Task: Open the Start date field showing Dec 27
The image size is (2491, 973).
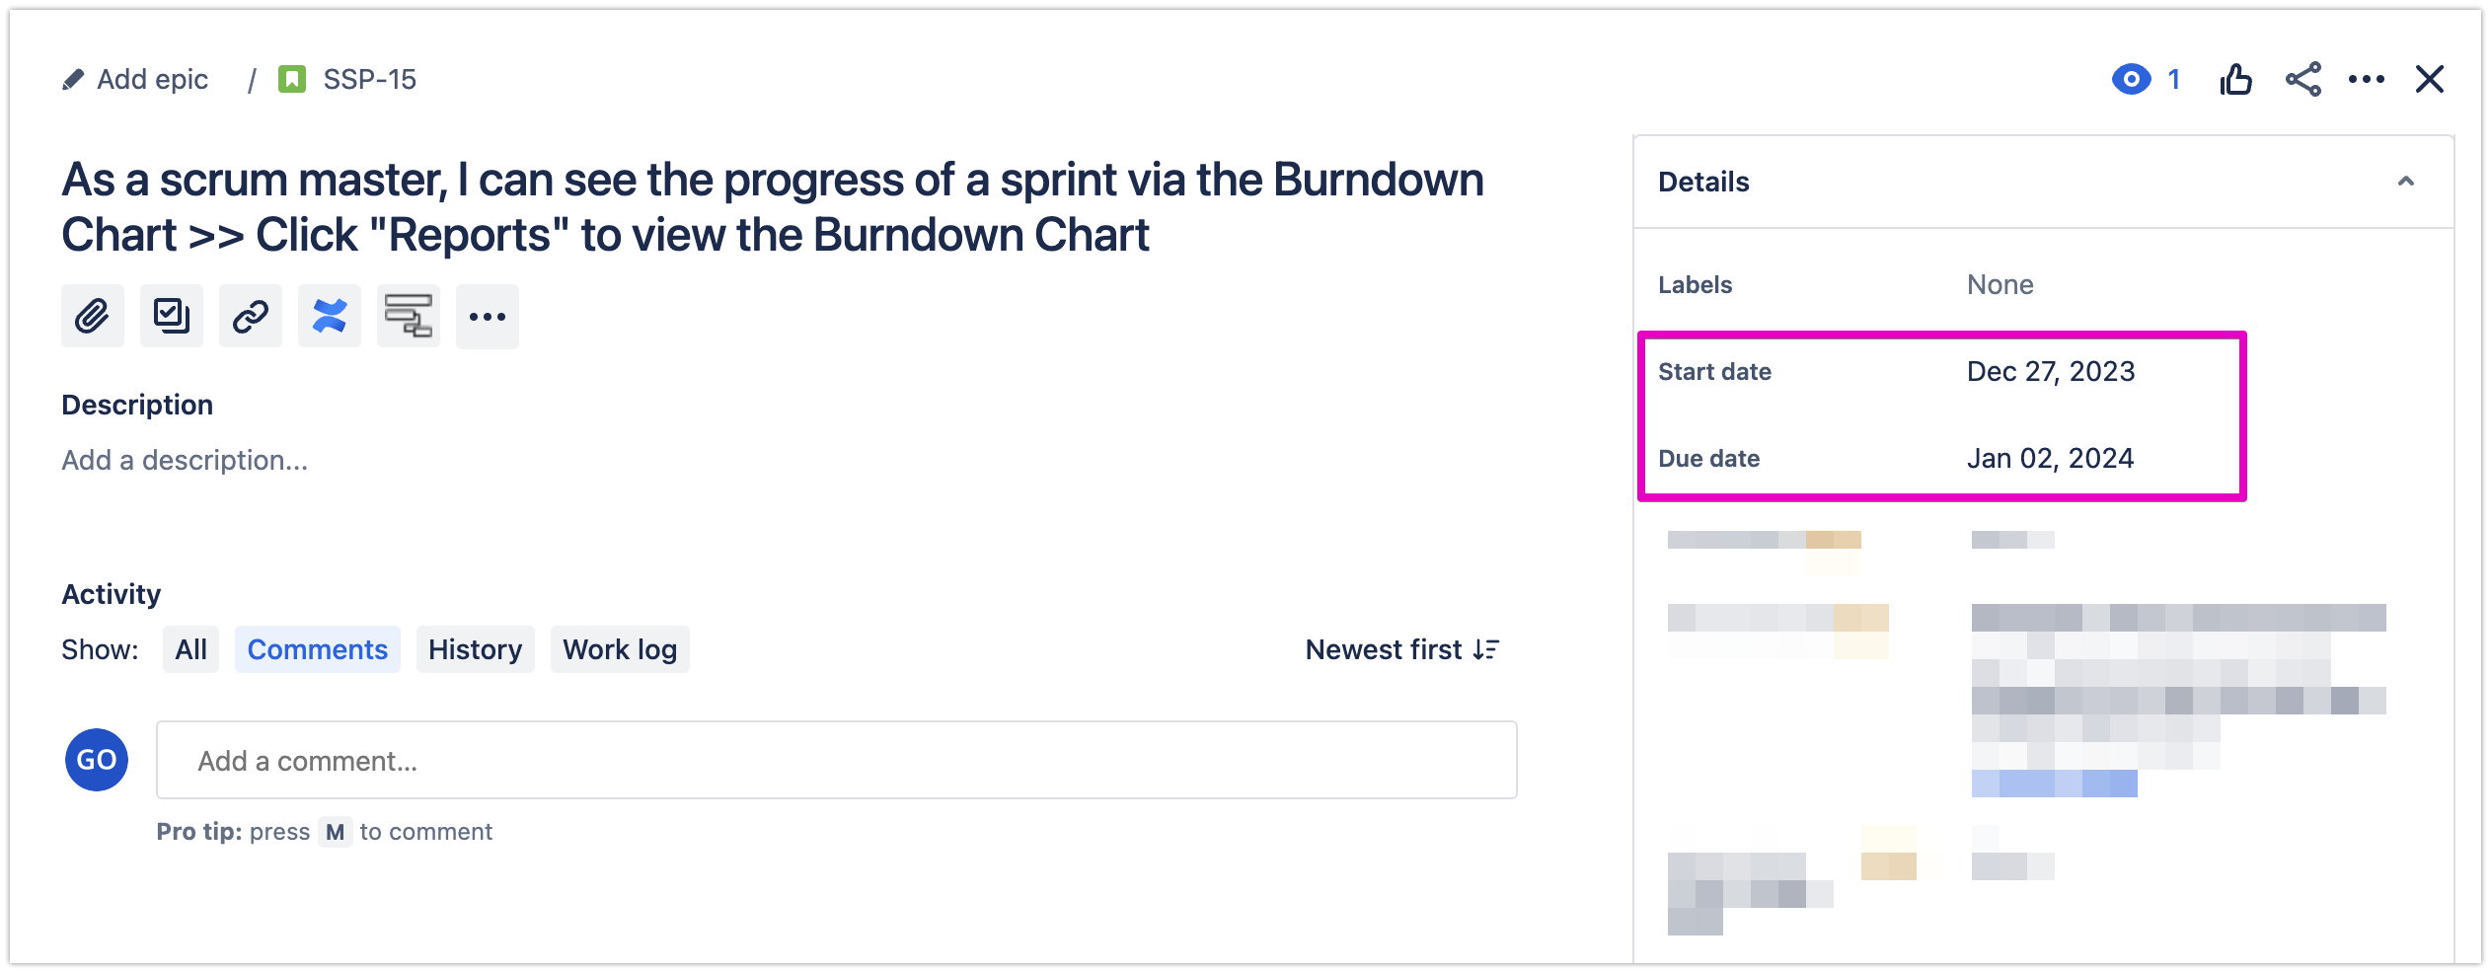Action: coord(2049,372)
